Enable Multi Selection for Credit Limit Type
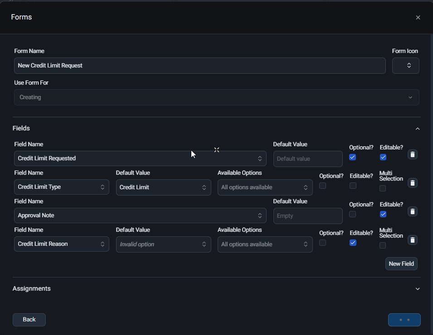This screenshot has height=335, width=433. click(383, 188)
